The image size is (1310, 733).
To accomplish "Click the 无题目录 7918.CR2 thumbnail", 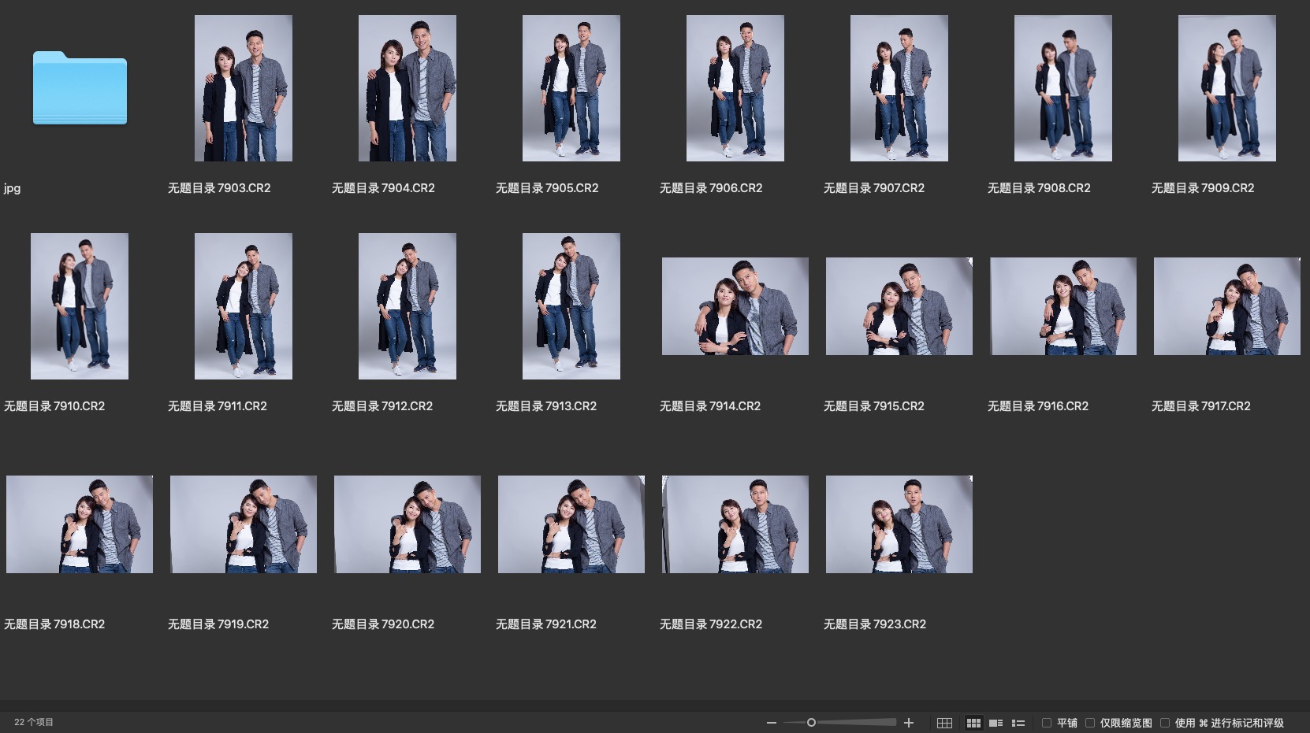I will click(80, 524).
